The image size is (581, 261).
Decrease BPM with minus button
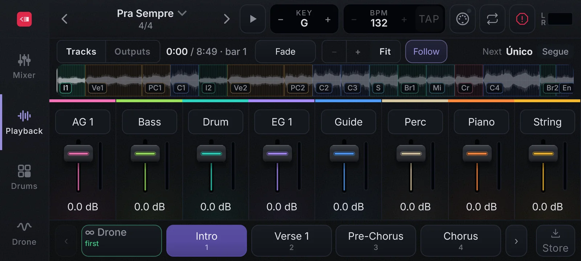[x=354, y=20]
